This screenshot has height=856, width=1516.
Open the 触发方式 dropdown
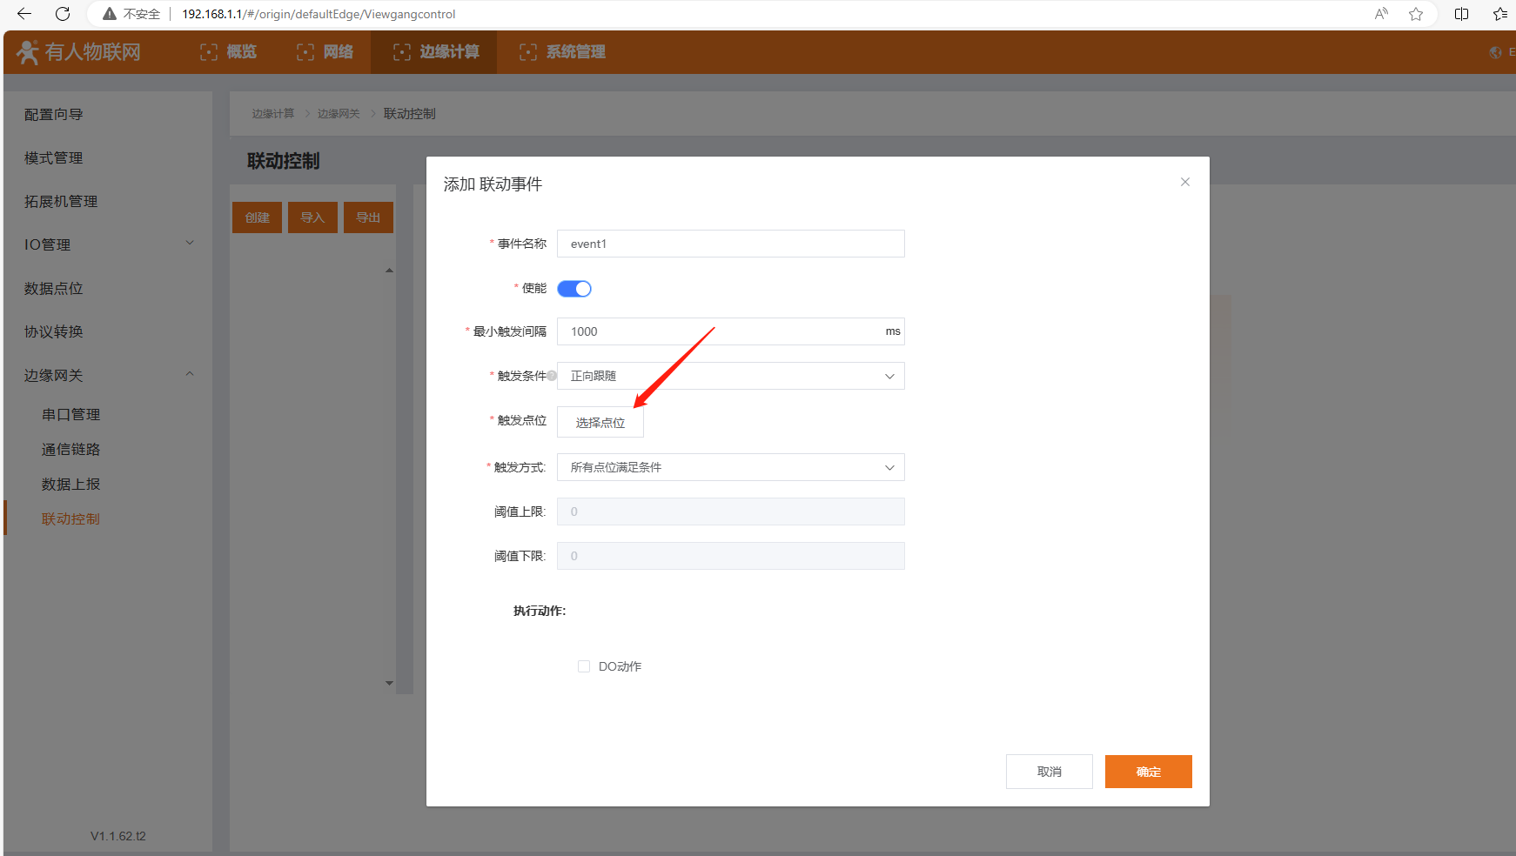730,467
